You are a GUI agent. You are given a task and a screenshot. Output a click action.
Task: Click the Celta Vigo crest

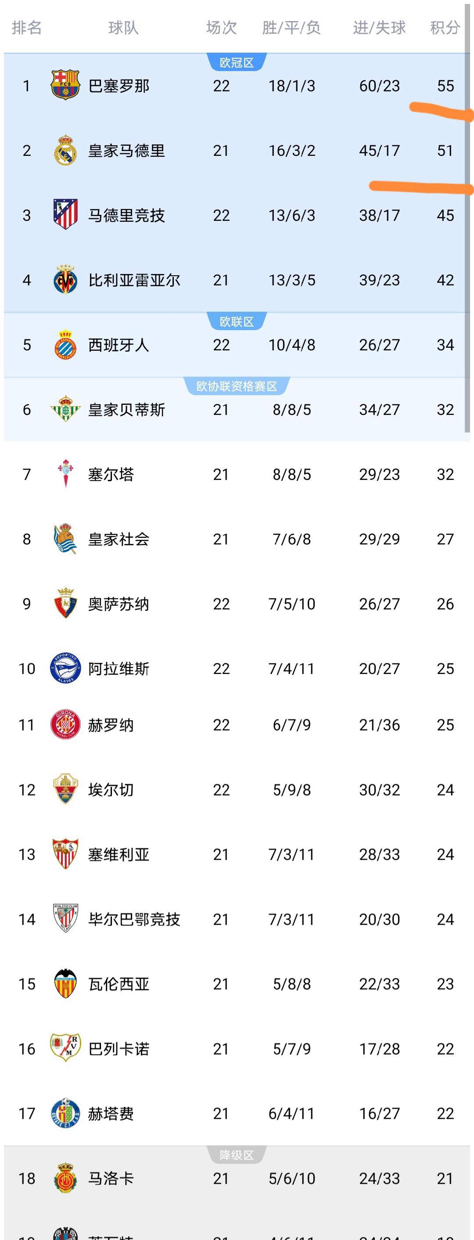(65, 474)
